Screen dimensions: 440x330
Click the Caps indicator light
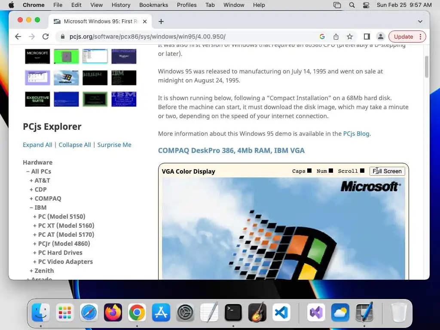coord(309,171)
